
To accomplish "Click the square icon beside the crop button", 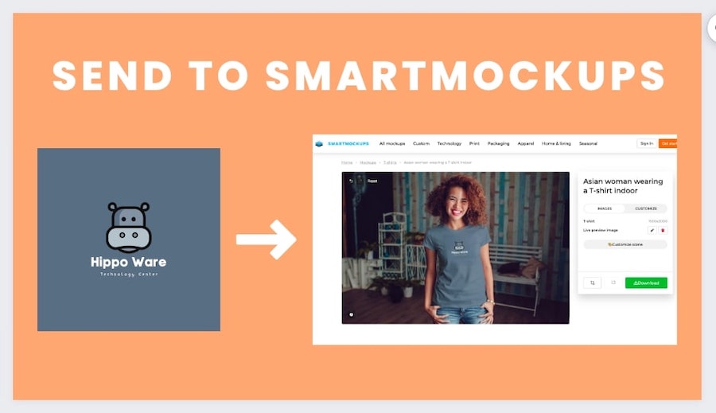I will click(613, 282).
